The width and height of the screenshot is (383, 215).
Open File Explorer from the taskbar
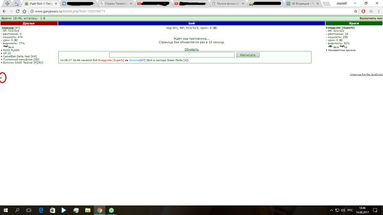(x=88, y=210)
